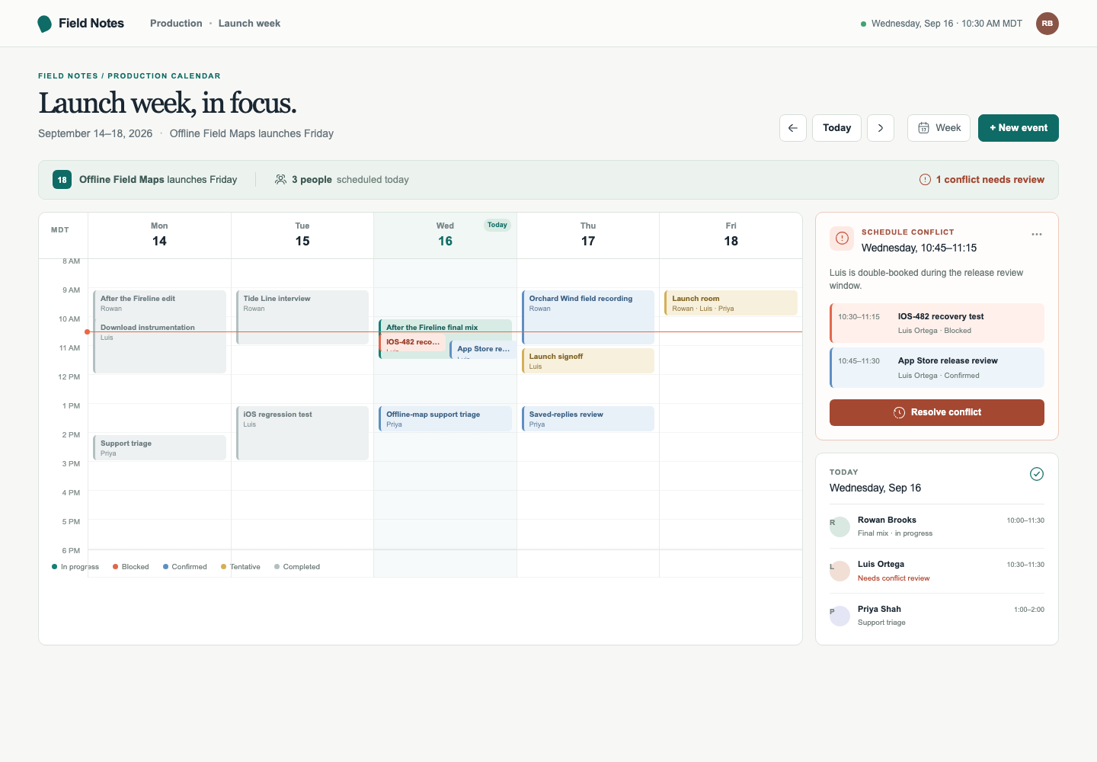Screen dimensions: 1097x762
Task: Open IOS-482 recovery test conflict entry
Action: pyautogui.click(x=937, y=323)
